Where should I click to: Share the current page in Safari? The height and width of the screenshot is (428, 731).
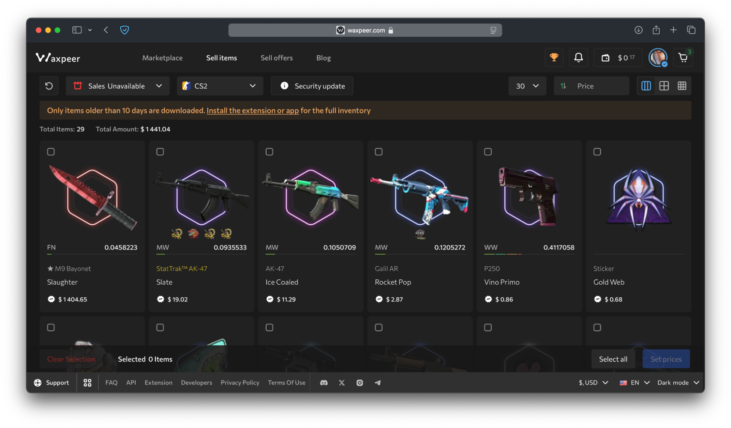tap(656, 30)
